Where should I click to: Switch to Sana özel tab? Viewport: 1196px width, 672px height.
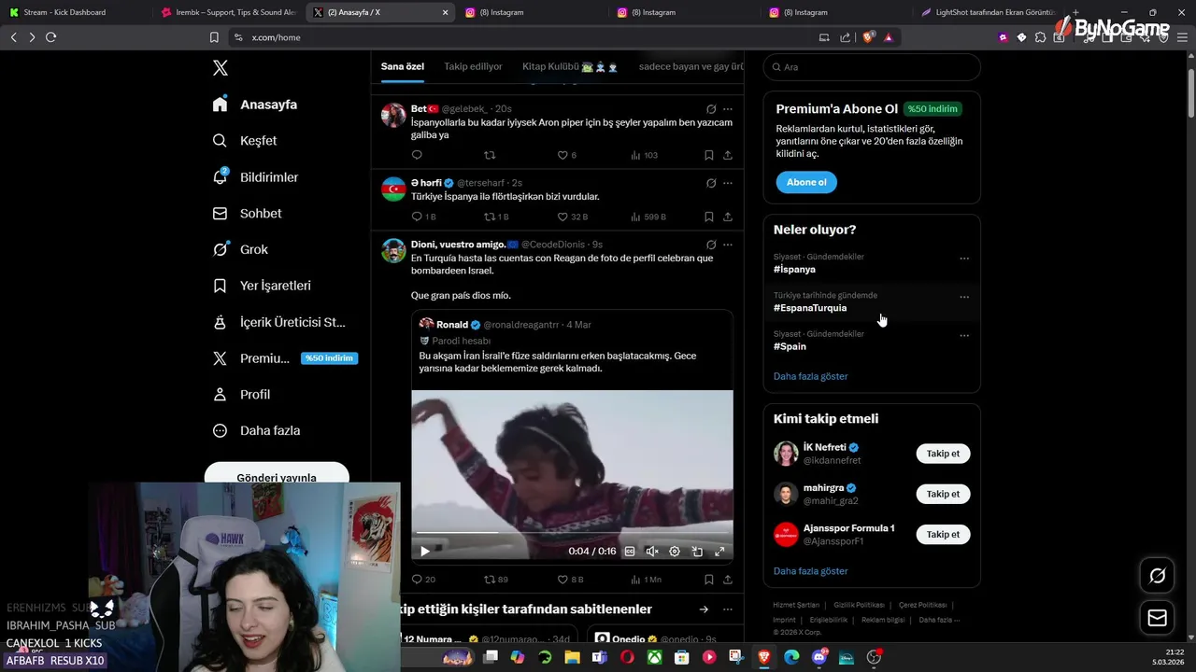coord(403,66)
